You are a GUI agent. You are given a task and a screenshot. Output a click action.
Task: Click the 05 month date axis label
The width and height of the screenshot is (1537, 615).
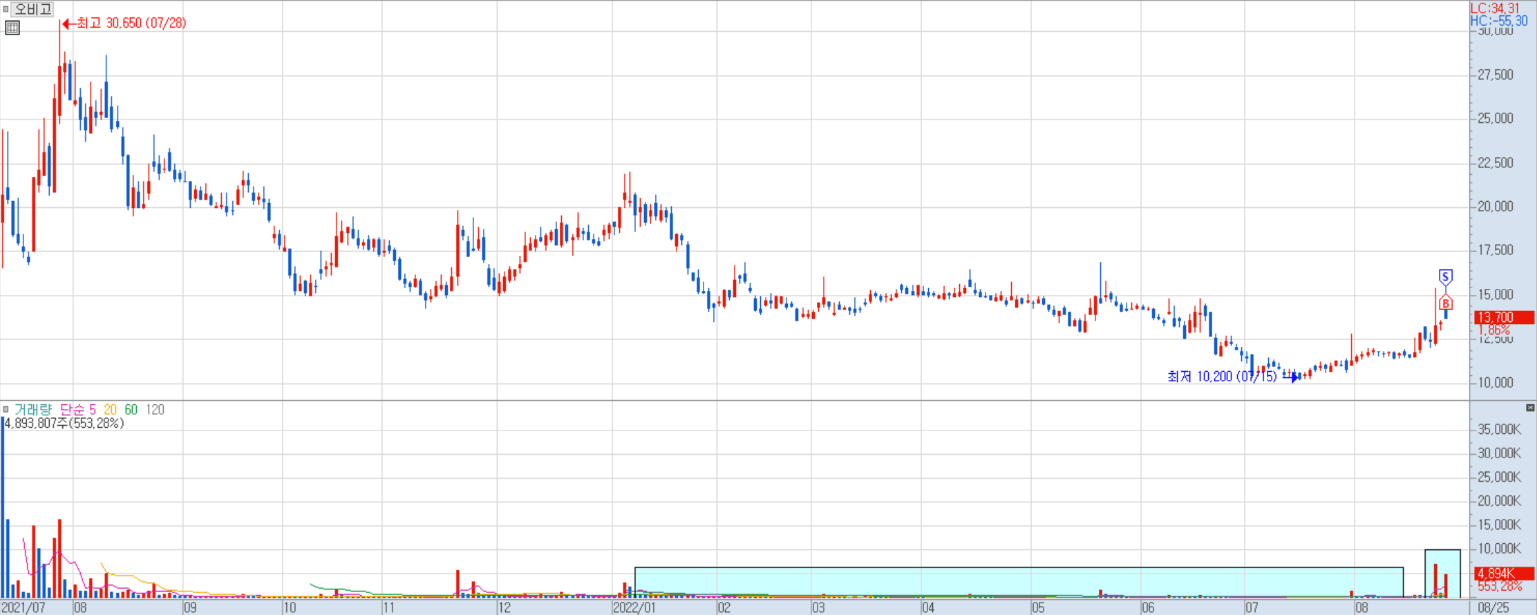1038,607
